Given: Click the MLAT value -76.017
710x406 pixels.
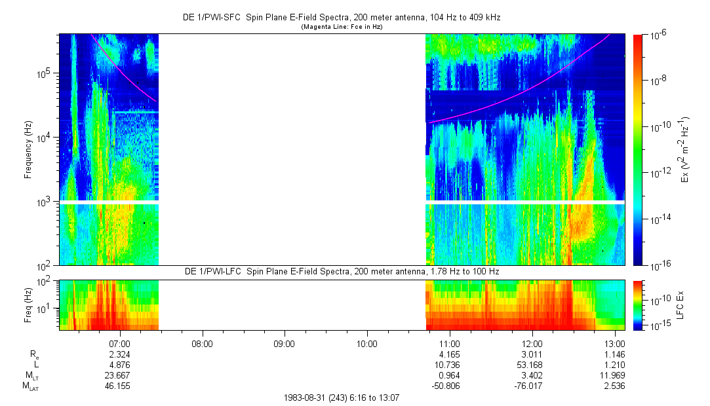Looking at the screenshot, I should click(x=532, y=386).
